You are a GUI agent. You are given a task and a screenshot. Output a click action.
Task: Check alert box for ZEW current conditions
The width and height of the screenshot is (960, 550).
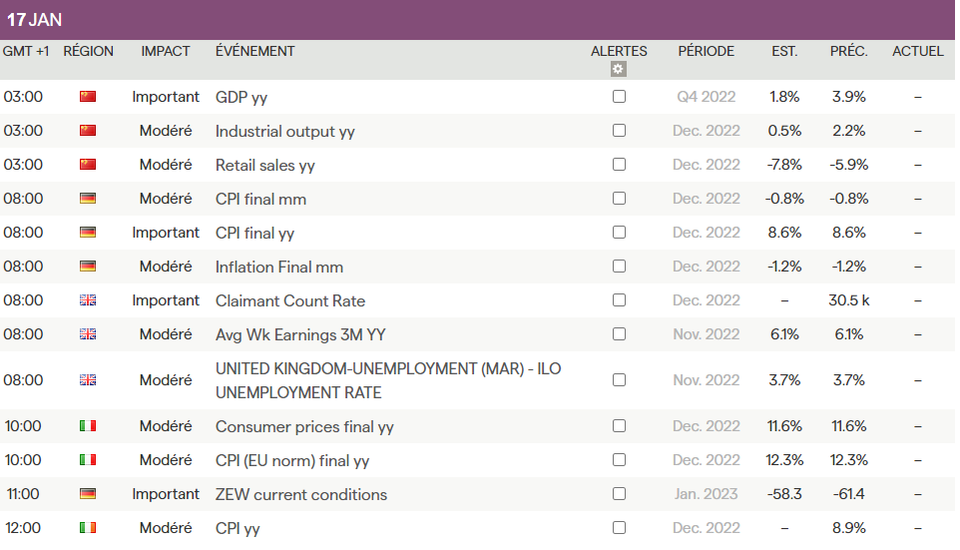[x=619, y=494]
